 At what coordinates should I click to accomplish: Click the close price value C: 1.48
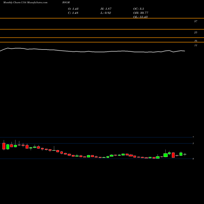click(73, 13)
